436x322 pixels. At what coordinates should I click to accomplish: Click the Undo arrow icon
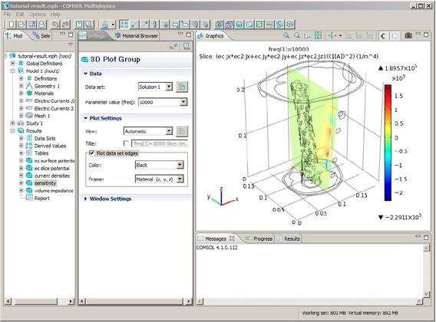[x=55, y=25]
